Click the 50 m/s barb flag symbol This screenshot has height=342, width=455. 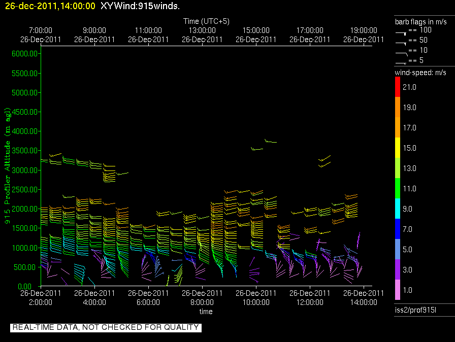coord(401,44)
